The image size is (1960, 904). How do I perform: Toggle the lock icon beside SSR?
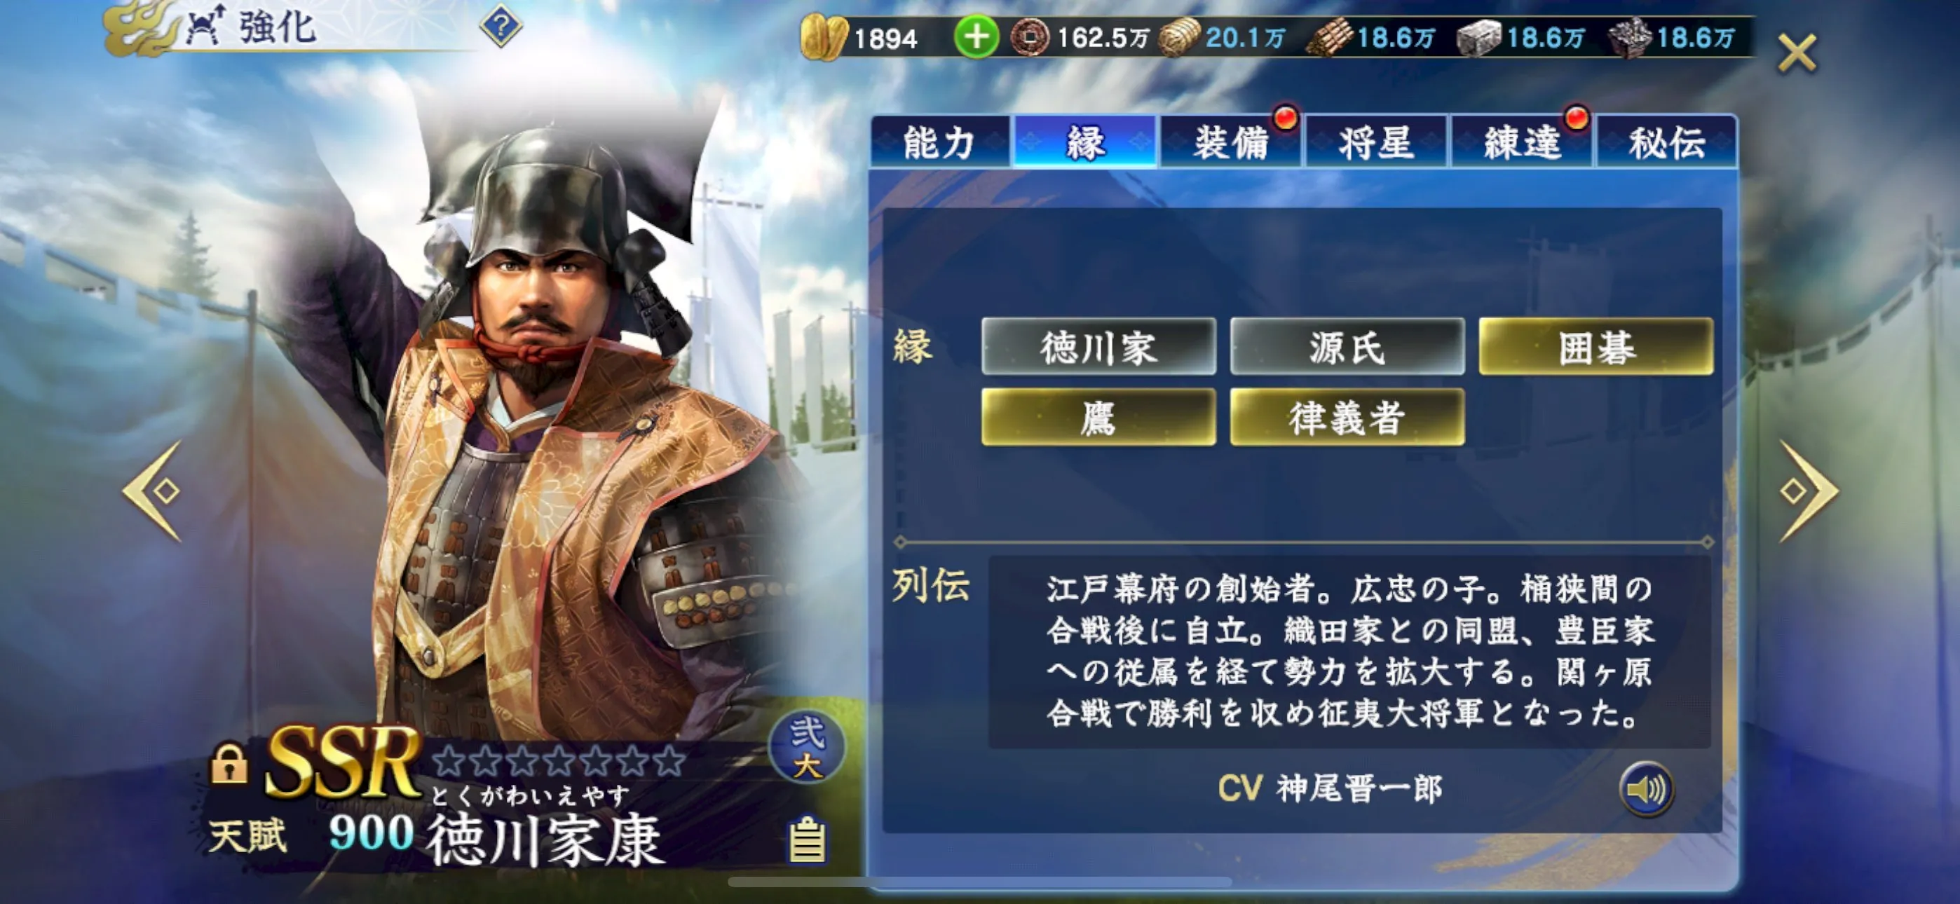[229, 763]
